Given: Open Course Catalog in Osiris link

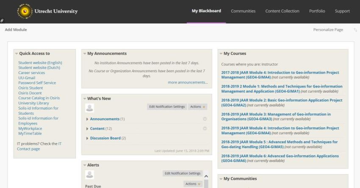Looking at the screenshot, I should [x=39, y=98].
